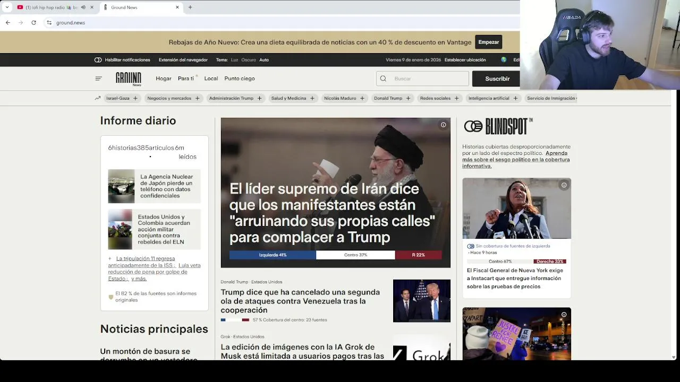This screenshot has width=680, height=382.
Task: Open info icon on Justice for Renee image
Action: point(564,315)
